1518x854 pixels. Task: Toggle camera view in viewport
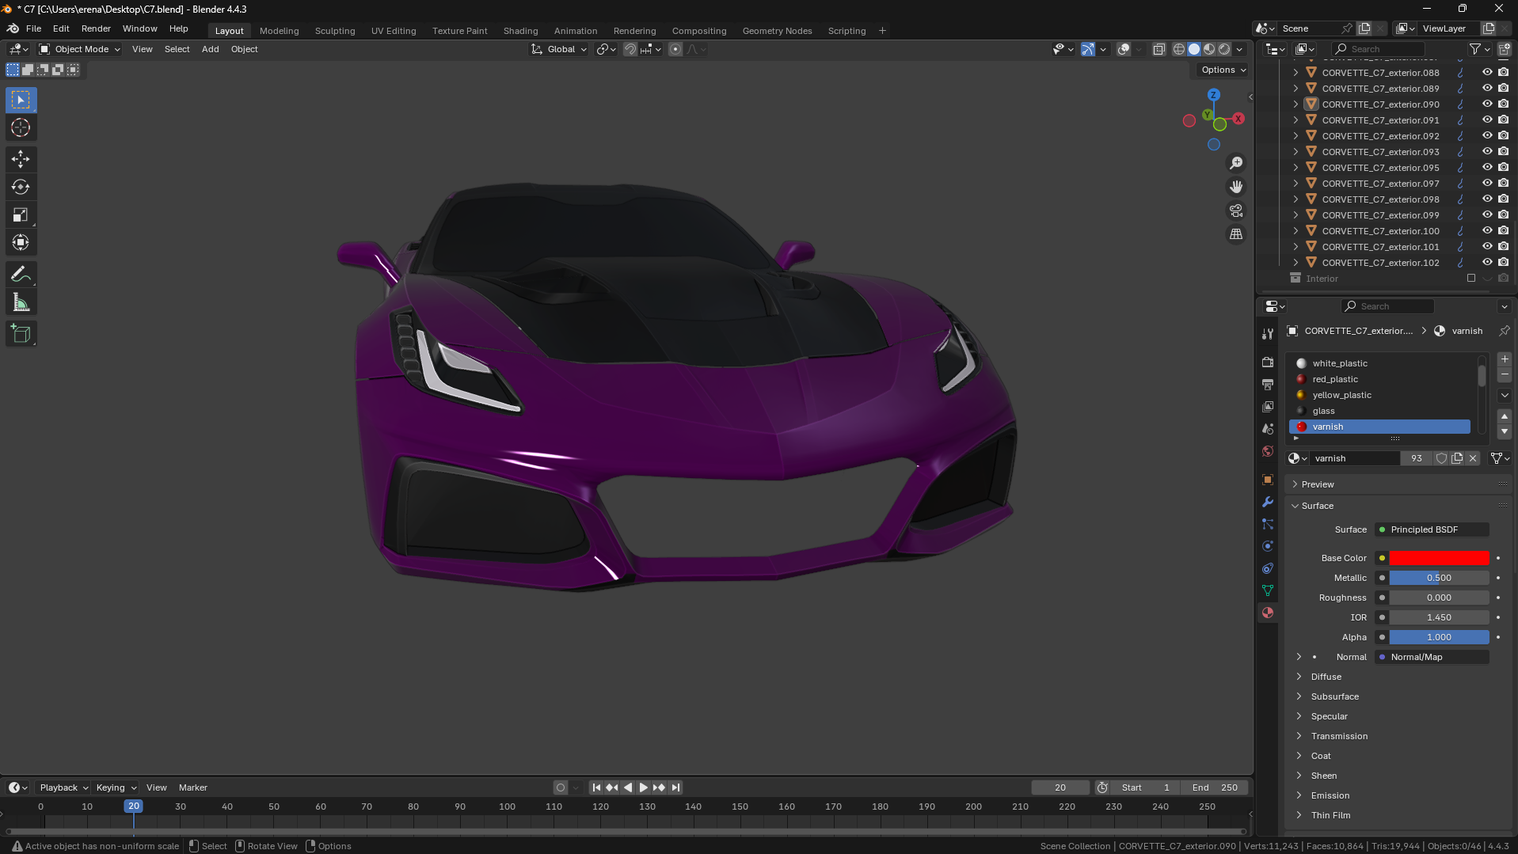point(1235,211)
